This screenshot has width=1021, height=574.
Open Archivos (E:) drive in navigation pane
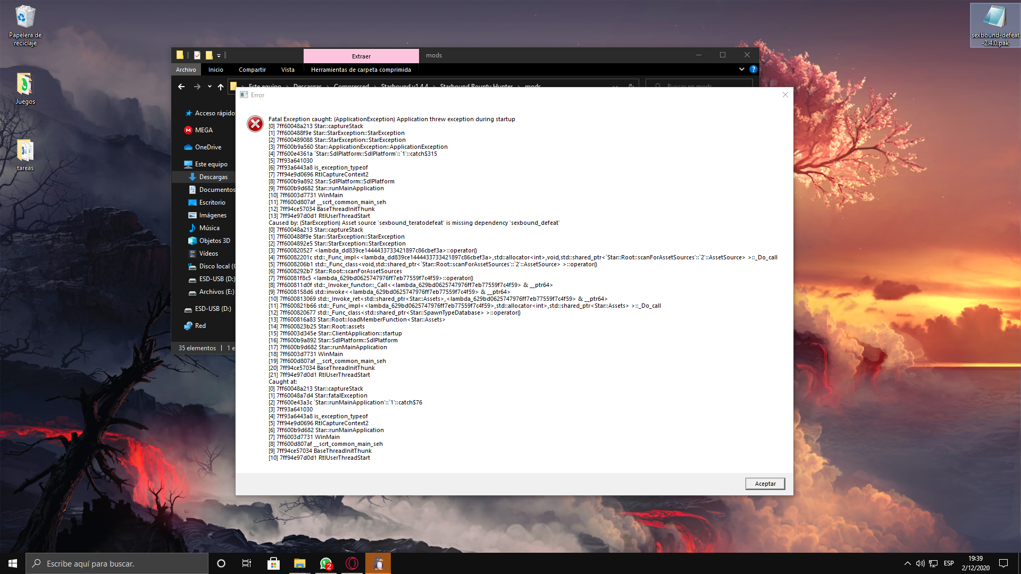[211, 292]
